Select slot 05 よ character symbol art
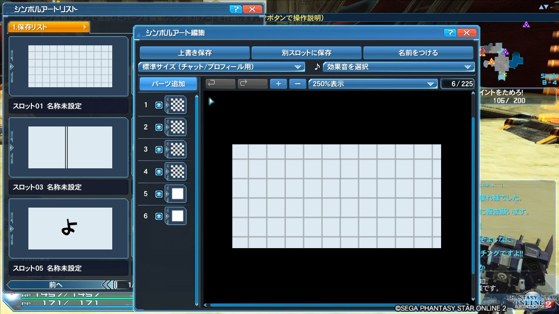The image size is (559, 314). (69, 229)
